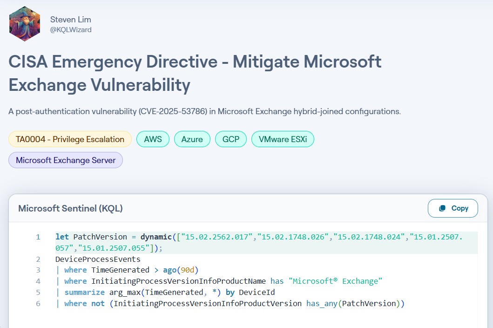Select the AWS tag
This screenshot has height=328, width=493.
coord(153,139)
